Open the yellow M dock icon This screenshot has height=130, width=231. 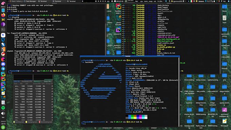(x=3, y=20)
